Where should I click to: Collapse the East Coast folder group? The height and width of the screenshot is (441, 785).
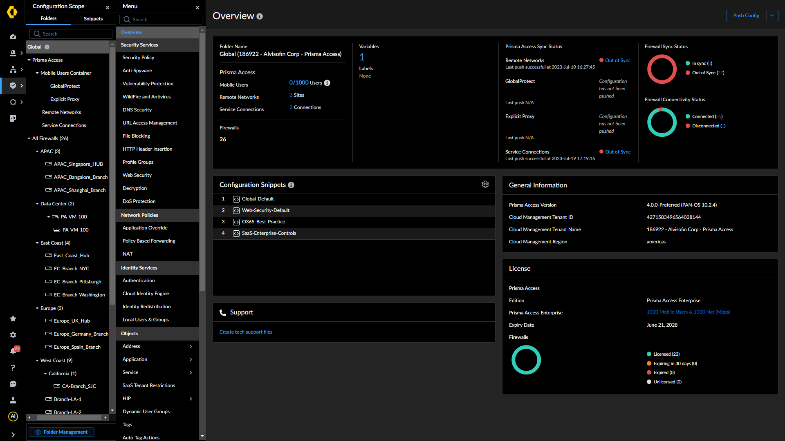(37, 243)
